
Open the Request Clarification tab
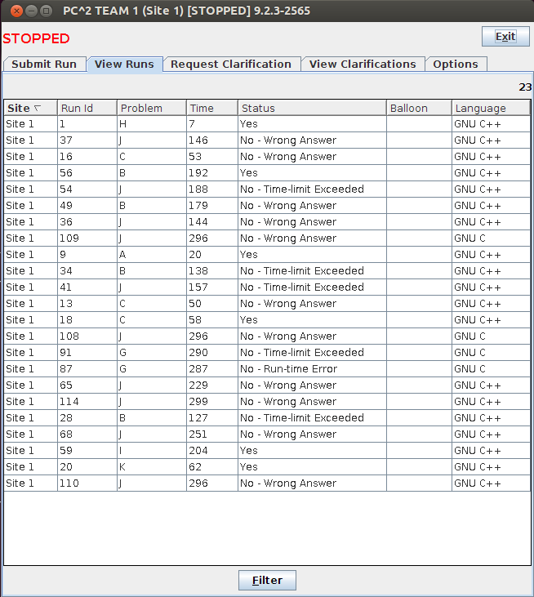click(231, 65)
